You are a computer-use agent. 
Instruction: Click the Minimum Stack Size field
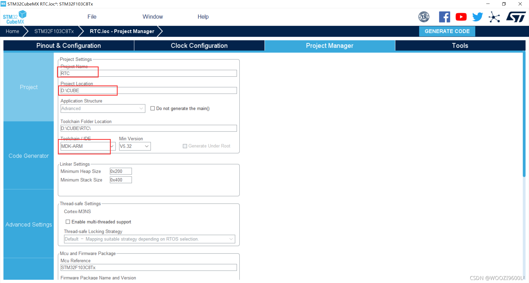click(121, 180)
